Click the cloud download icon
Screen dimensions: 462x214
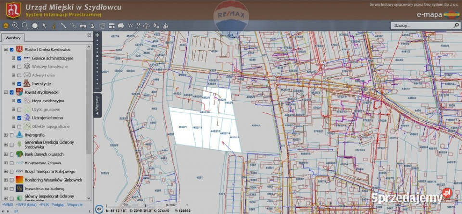click(146, 25)
